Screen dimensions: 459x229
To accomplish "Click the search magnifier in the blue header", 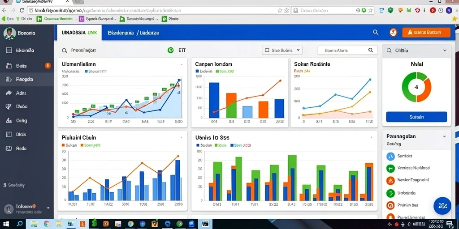I will 376,32.
